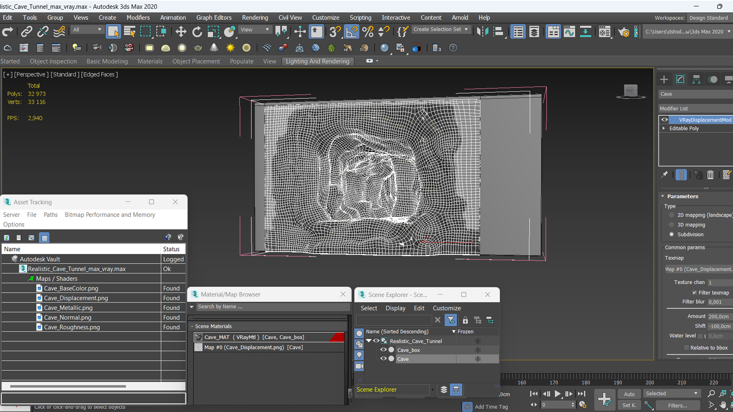733x412 pixels.
Task: Select the 3D mapping radio button
Action: point(672,225)
